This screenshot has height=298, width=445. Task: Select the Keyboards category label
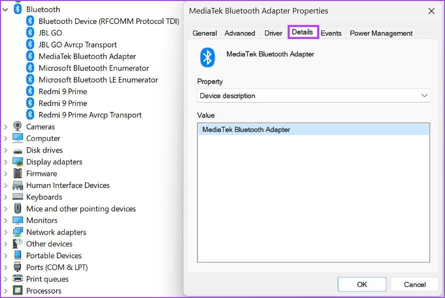(x=44, y=197)
